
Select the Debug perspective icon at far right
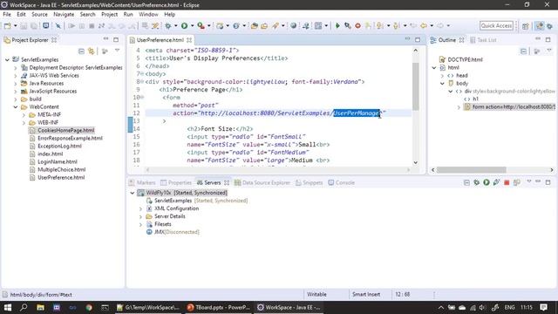[x=550, y=26]
